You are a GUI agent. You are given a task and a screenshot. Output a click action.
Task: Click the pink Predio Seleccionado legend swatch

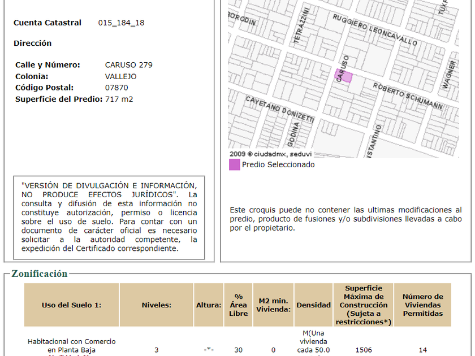[x=235, y=164]
